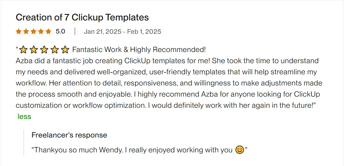Click the fifth orange rating star
344x166 pixels.
click(48, 31)
